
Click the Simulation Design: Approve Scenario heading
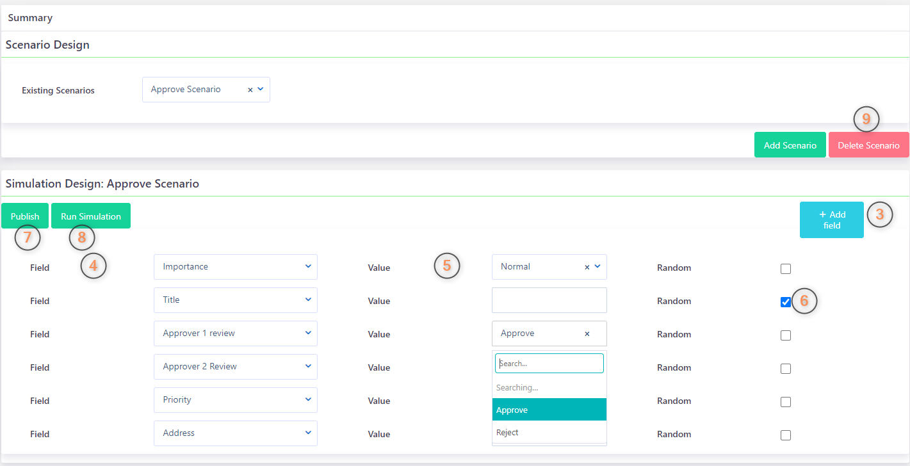(x=102, y=184)
